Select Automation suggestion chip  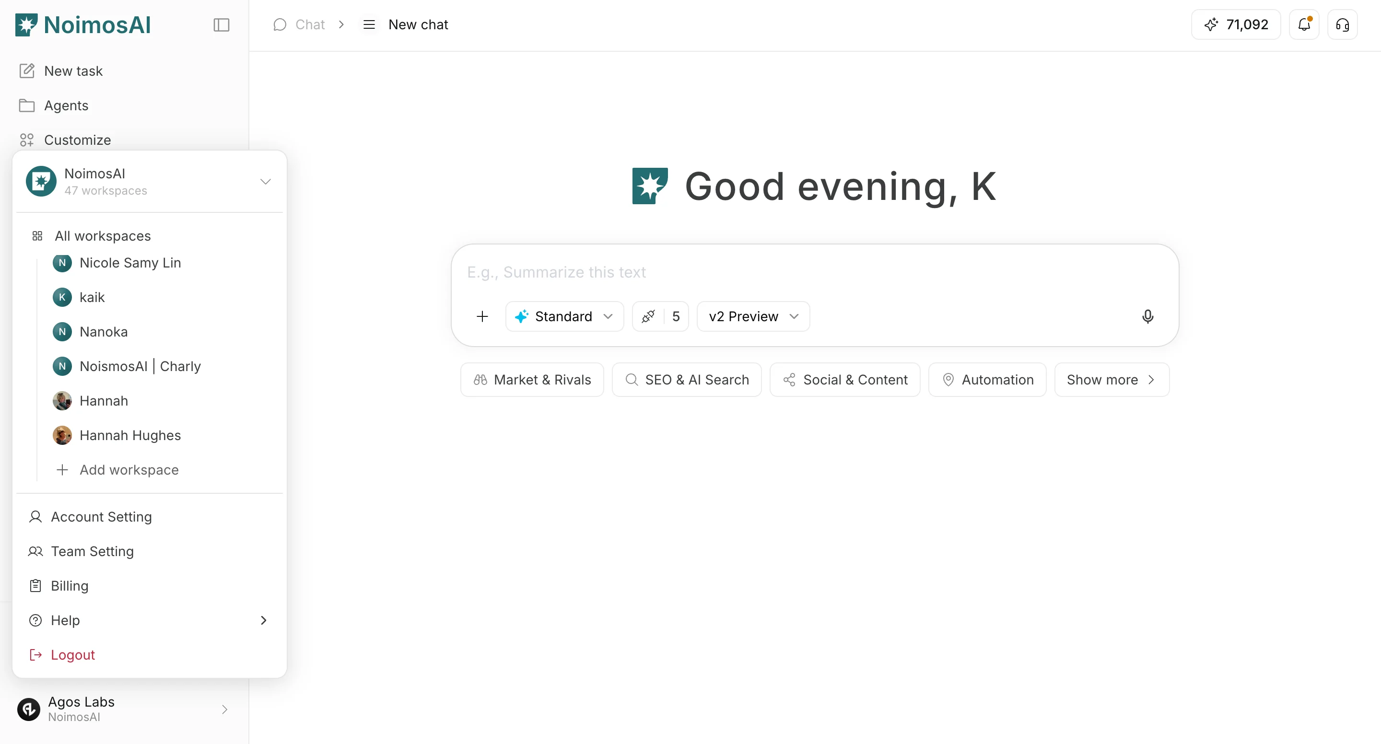click(x=987, y=380)
